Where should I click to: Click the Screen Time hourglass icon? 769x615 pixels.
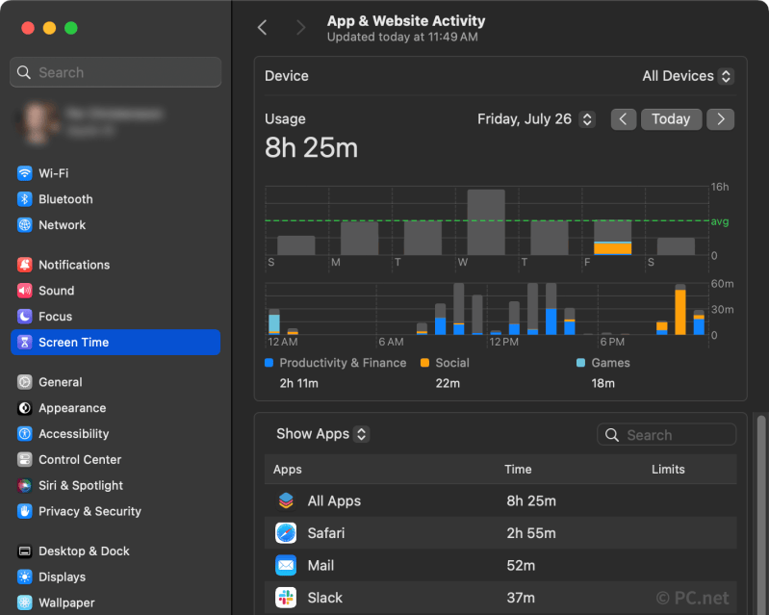[24, 343]
